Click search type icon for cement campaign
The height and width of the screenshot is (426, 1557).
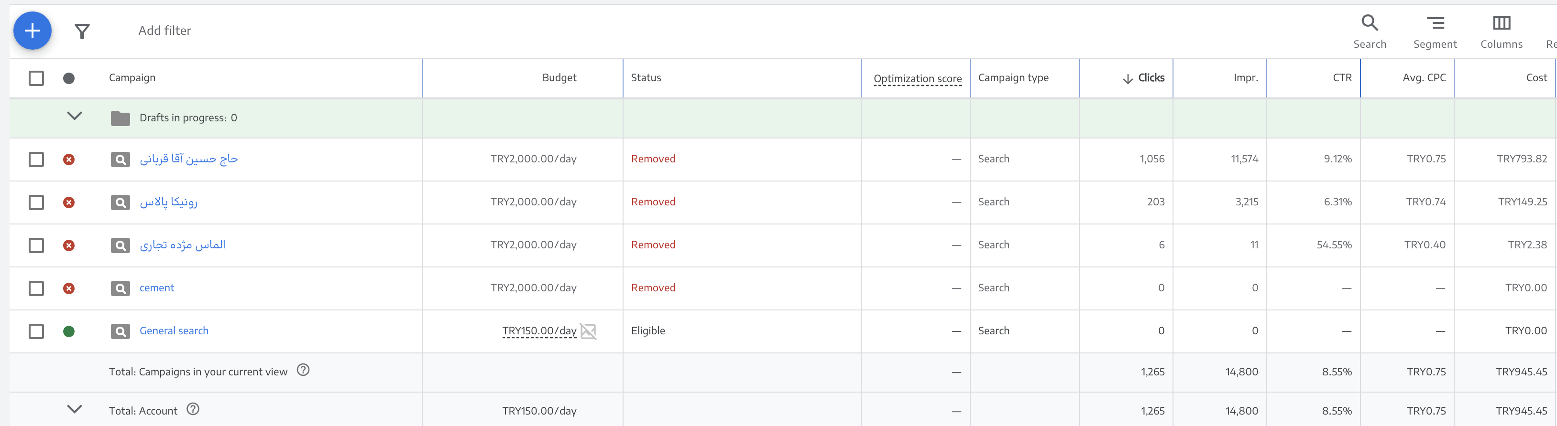(121, 288)
